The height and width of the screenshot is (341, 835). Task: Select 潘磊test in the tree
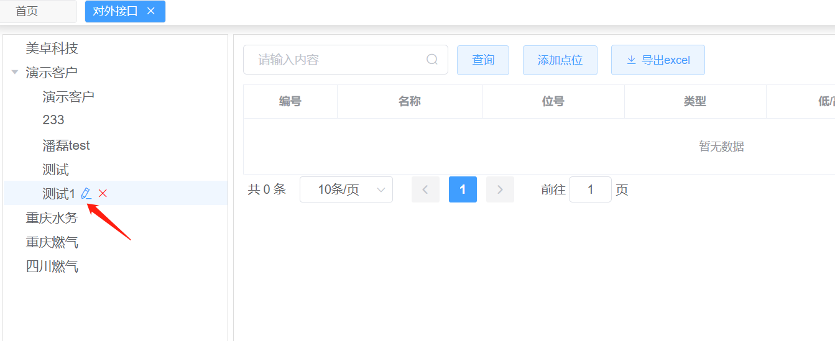pyautogui.click(x=66, y=145)
